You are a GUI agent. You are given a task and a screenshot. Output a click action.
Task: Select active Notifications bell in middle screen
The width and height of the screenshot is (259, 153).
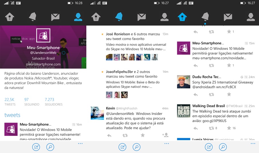click(x=119, y=16)
